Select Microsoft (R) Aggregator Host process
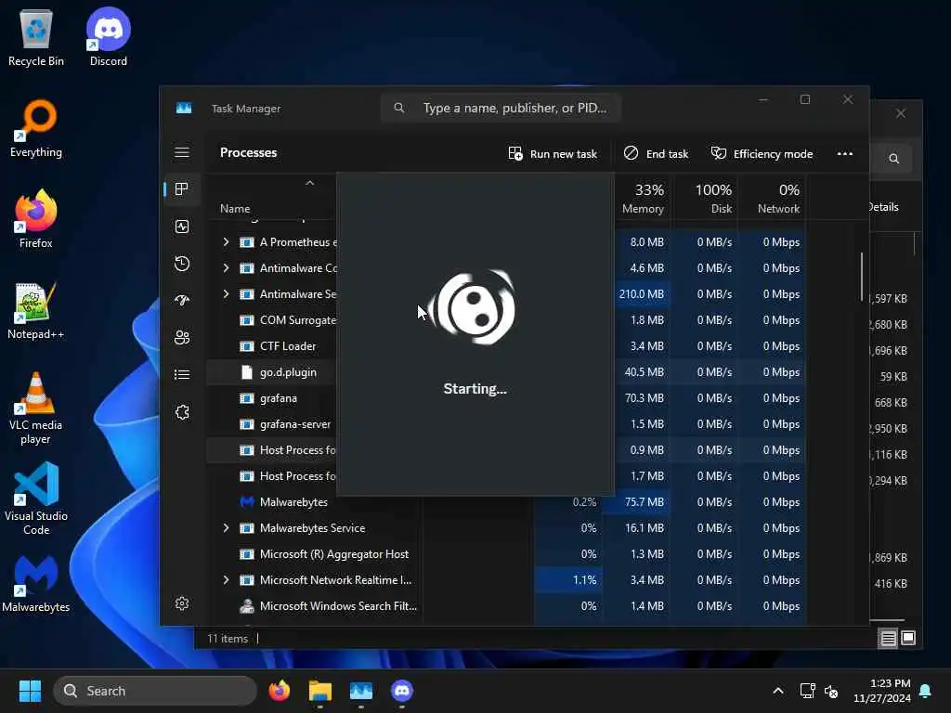The width and height of the screenshot is (951, 713). pyautogui.click(x=333, y=554)
